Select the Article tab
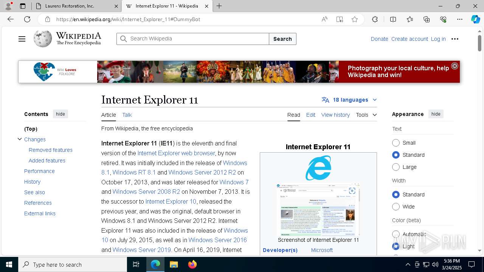The image size is (484, 272). point(109,115)
